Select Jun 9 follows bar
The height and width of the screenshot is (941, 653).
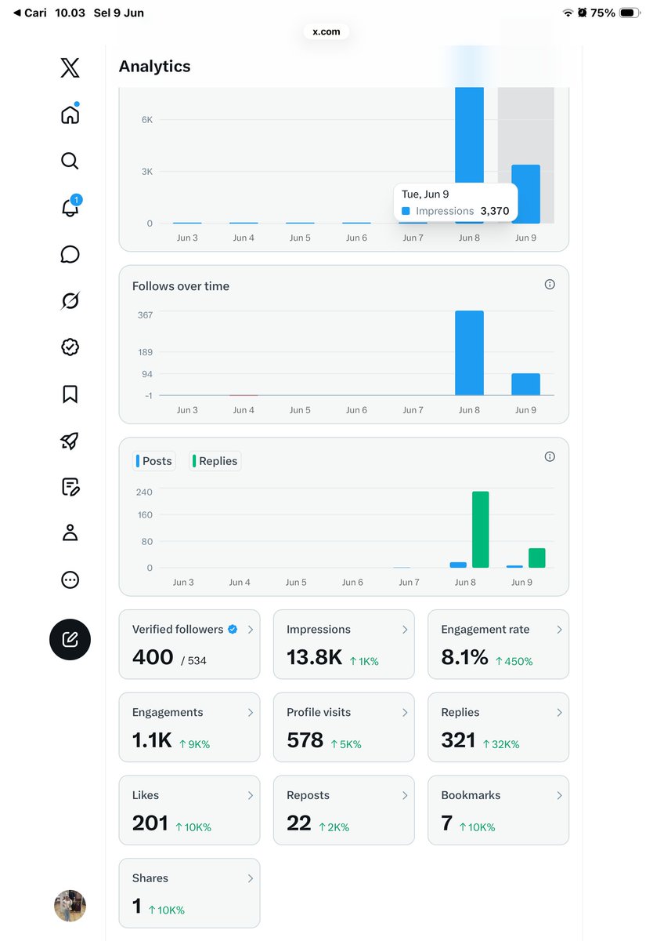pos(525,384)
